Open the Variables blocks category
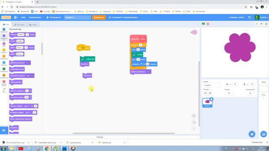The height and width of the screenshot is (151, 269). (4, 76)
